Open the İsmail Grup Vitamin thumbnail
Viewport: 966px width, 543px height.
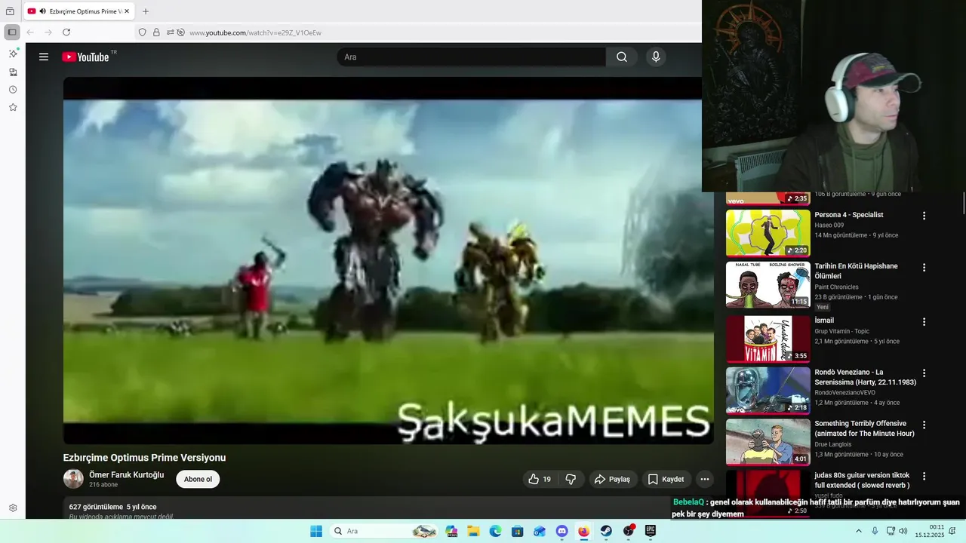pyautogui.click(x=768, y=339)
